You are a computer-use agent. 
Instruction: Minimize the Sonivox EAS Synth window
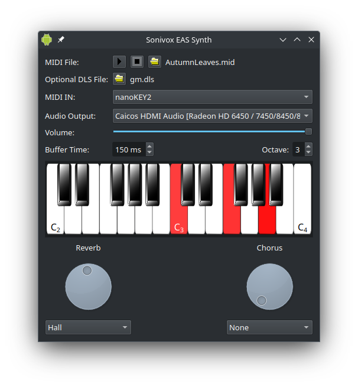[x=283, y=40]
